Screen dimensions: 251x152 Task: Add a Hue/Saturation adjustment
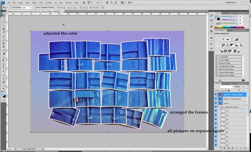tap(223, 45)
